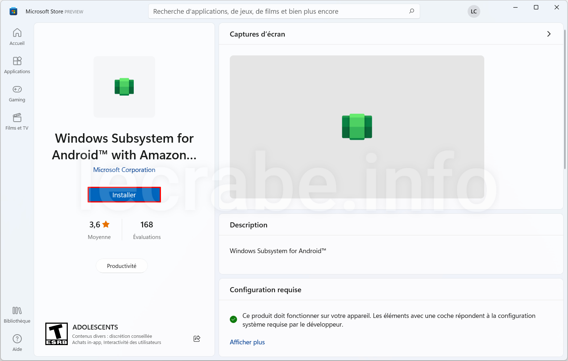Click the ESRB Teen rating badge
568x361 pixels.
[x=57, y=334]
